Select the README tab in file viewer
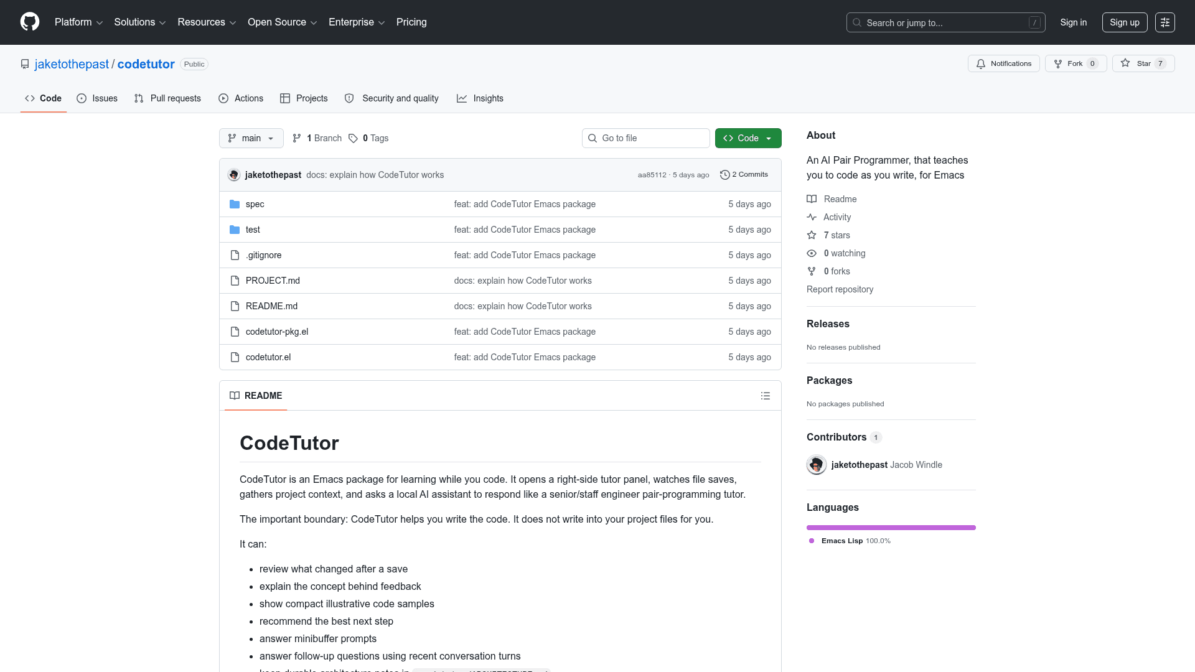Screen dimensions: 1195x672 (x=256, y=396)
